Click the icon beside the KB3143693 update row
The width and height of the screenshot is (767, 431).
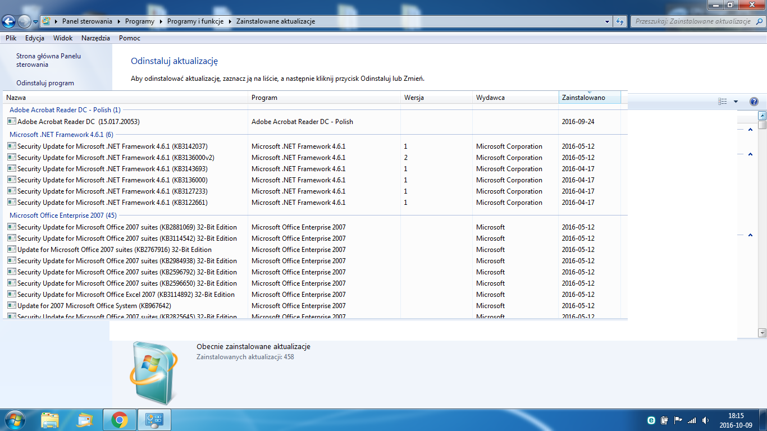point(12,168)
